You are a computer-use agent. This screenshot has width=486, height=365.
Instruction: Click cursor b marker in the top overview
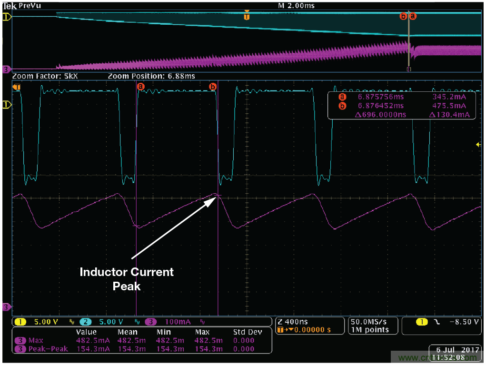[404, 16]
